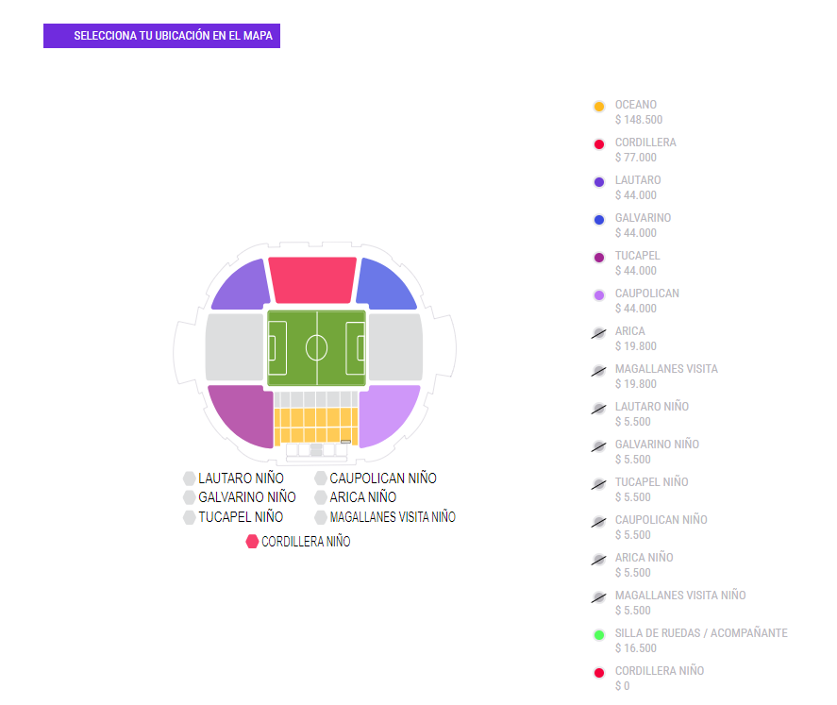
Task: Click the dark purple Tucapel legend dot
Action: coord(599,257)
